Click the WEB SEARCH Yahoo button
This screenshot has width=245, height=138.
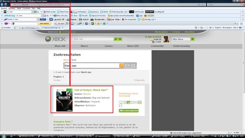(44, 23)
